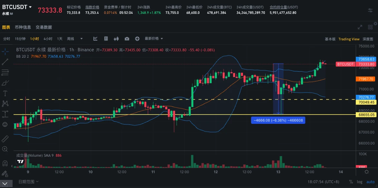Open the 币种信息 coin info tab

coord(23,27)
